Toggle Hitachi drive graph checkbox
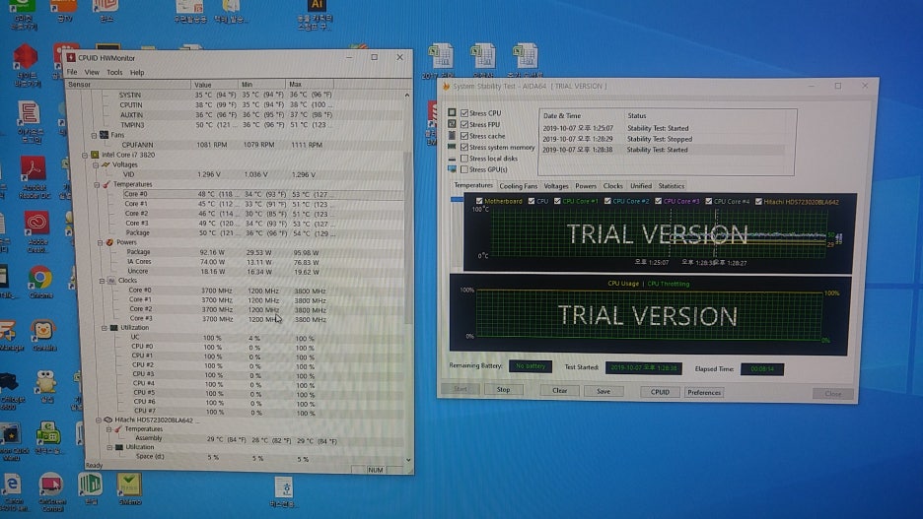This screenshot has height=519, width=923. pyautogui.click(x=758, y=202)
